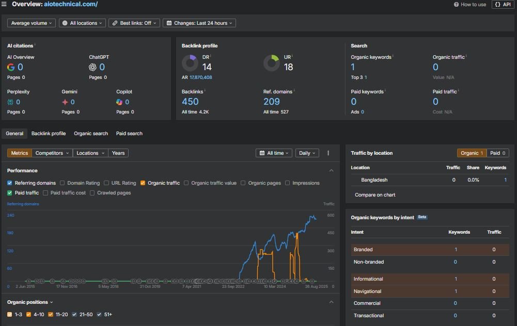
Task: Disable the Paid traffic checkbox
Action: coord(10,193)
